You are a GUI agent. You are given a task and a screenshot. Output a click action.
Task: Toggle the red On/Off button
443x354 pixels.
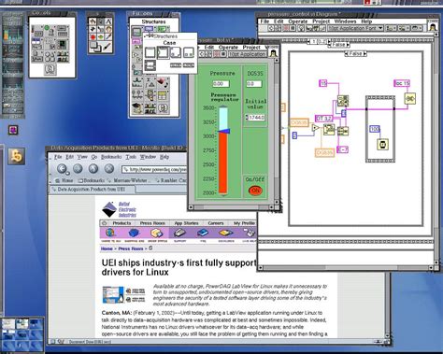click(255, 191)
